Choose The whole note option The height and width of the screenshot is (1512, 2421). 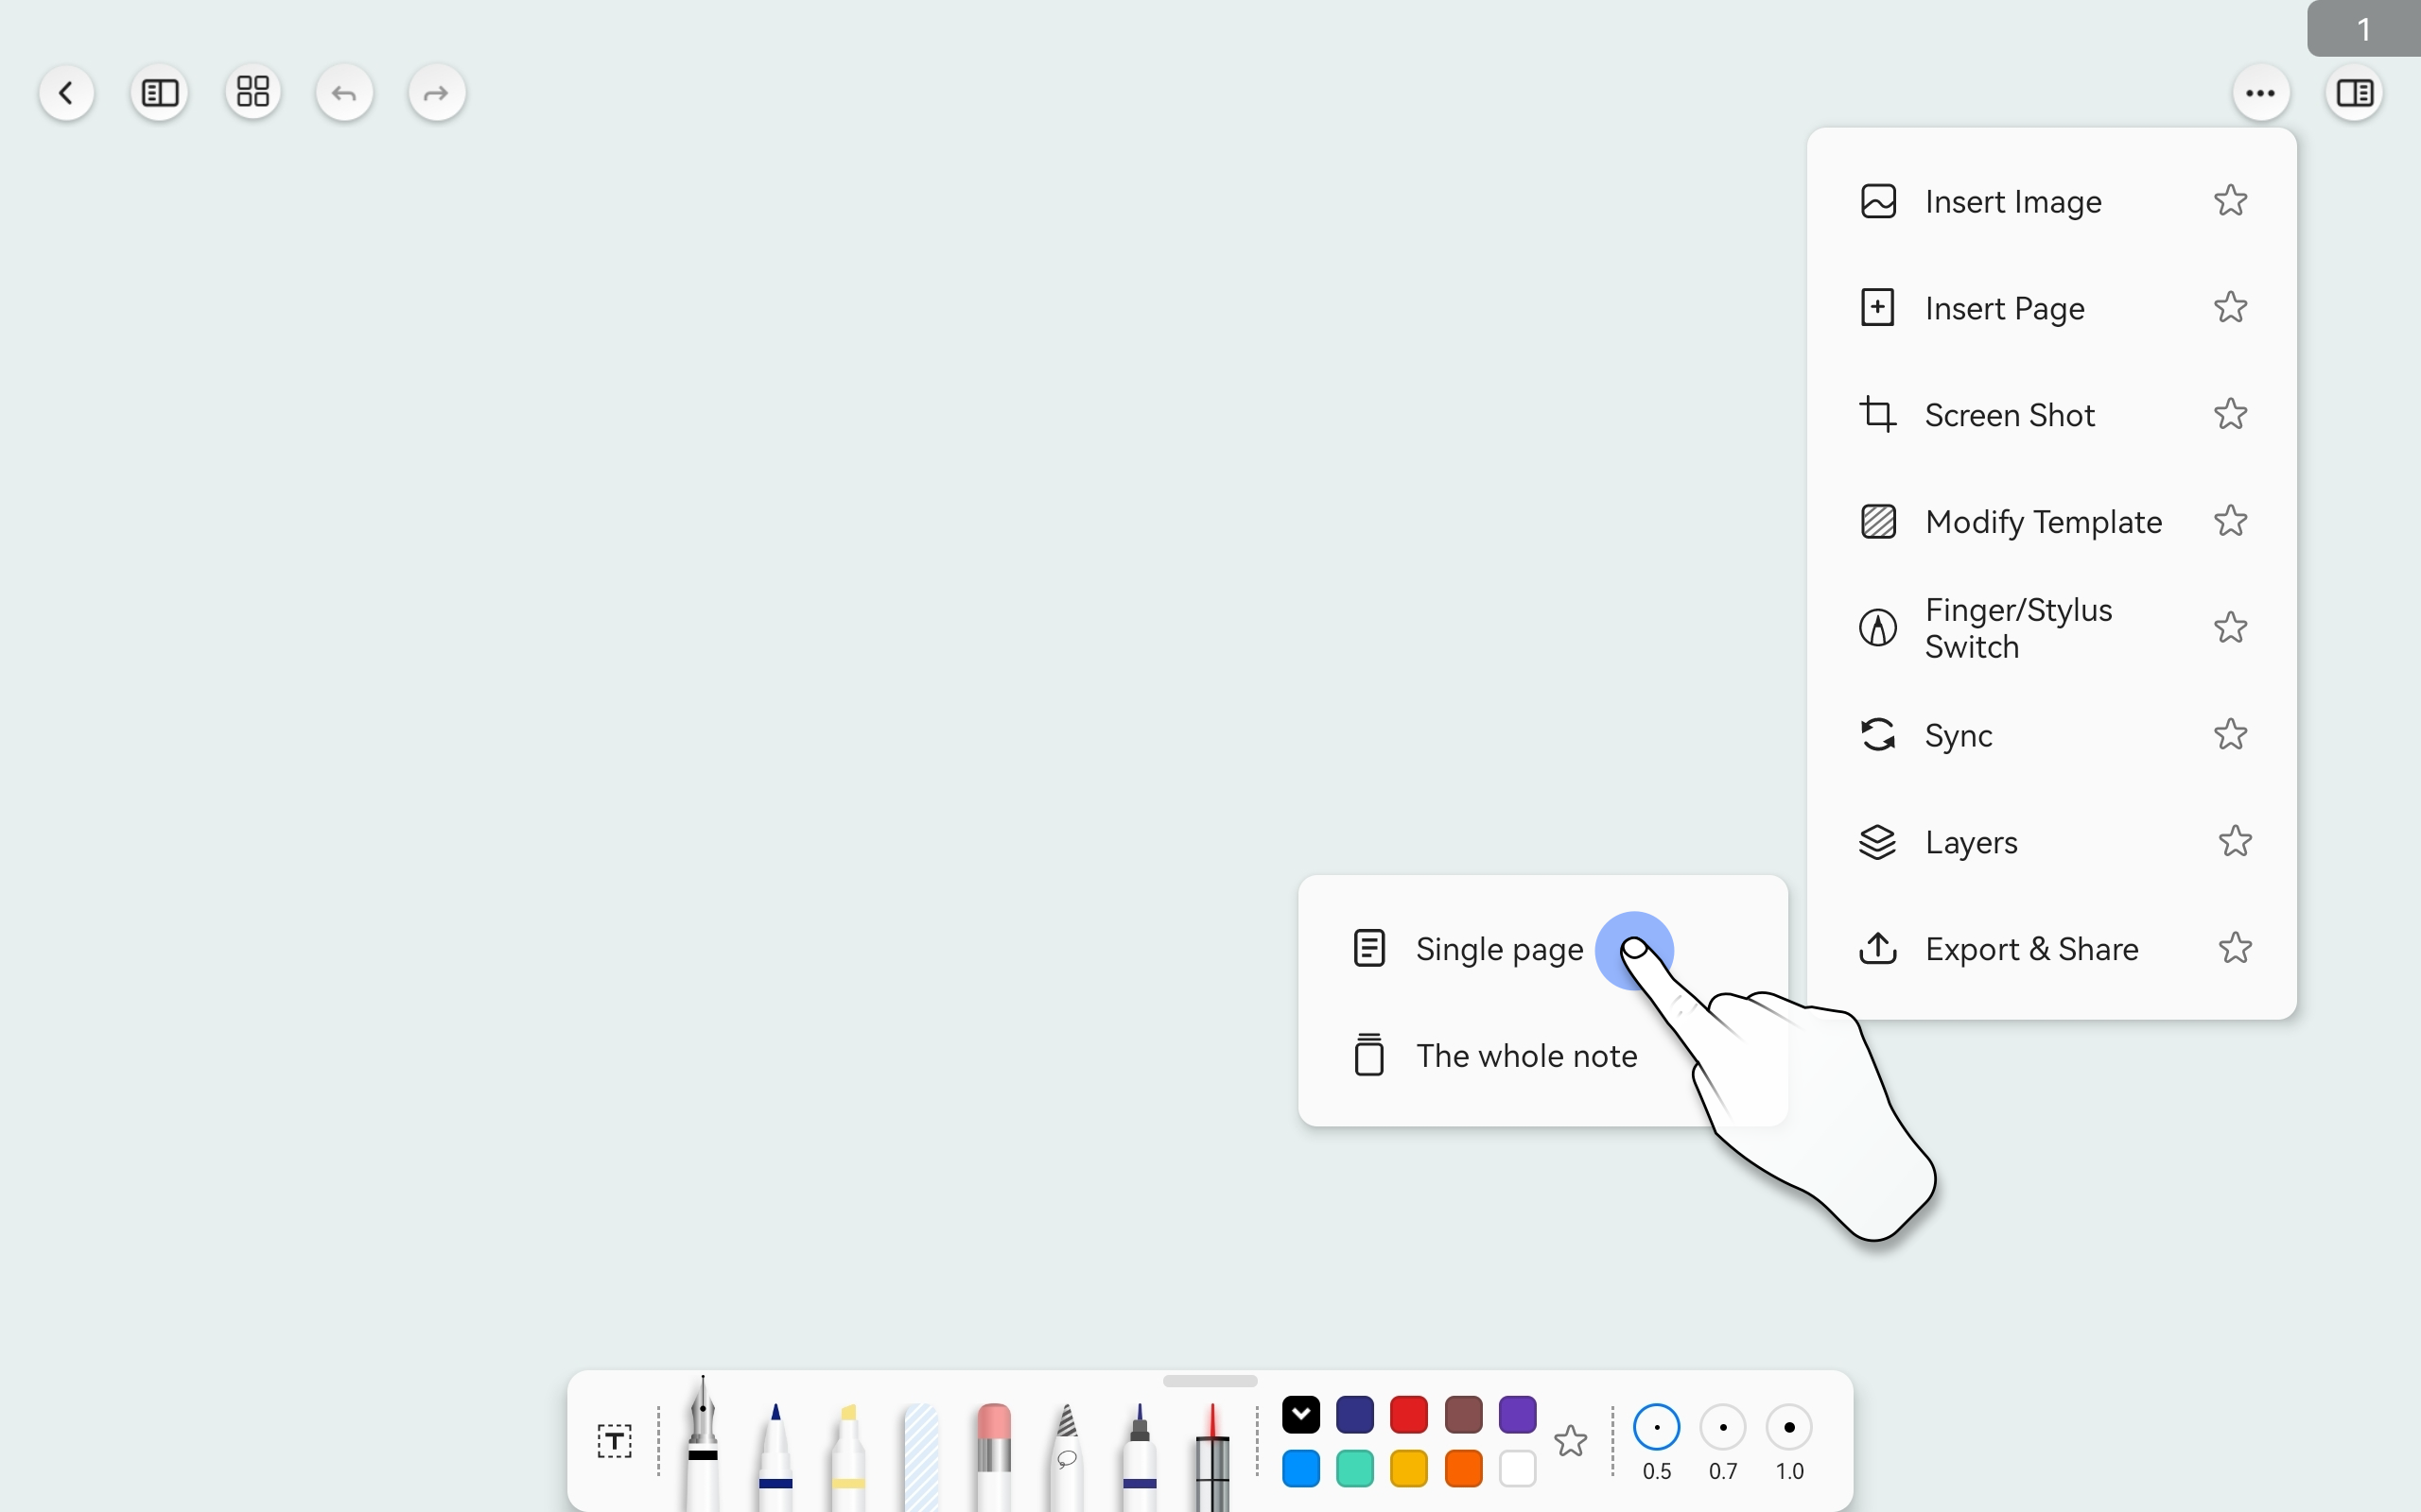[1525, 1056]
